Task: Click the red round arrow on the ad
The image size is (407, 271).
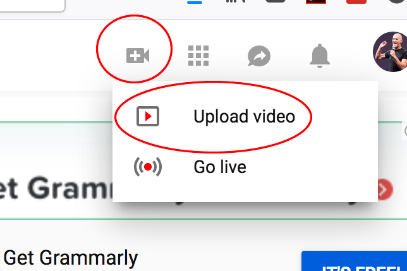Action: pos(386,190)
